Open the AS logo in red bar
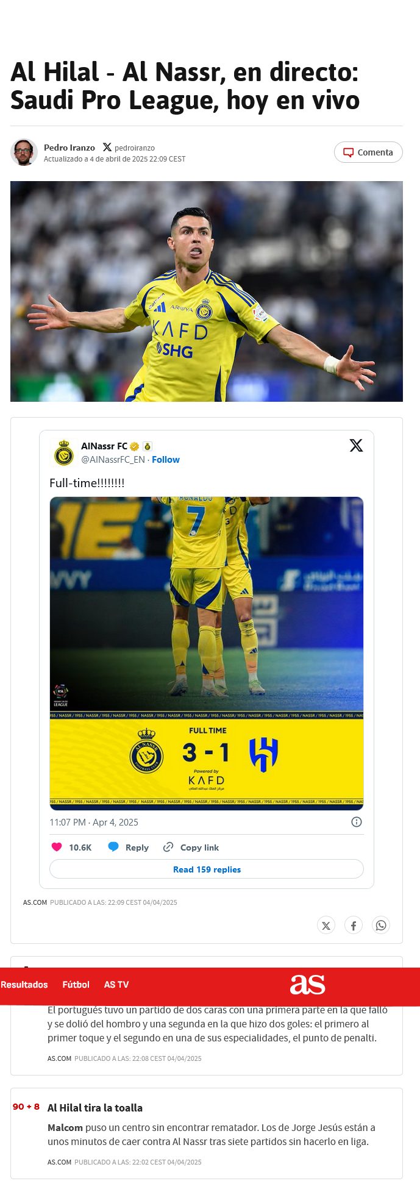420x1181 pixels. (307, 984)
